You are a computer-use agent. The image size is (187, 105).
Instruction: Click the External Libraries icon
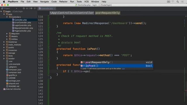tap(4, 89)
